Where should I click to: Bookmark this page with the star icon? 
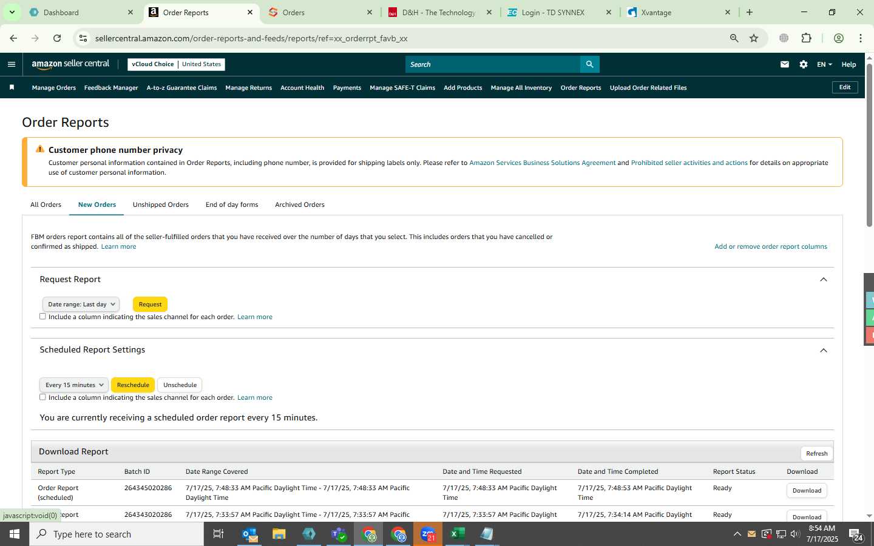pyautogui.click(x=754, y=38)
